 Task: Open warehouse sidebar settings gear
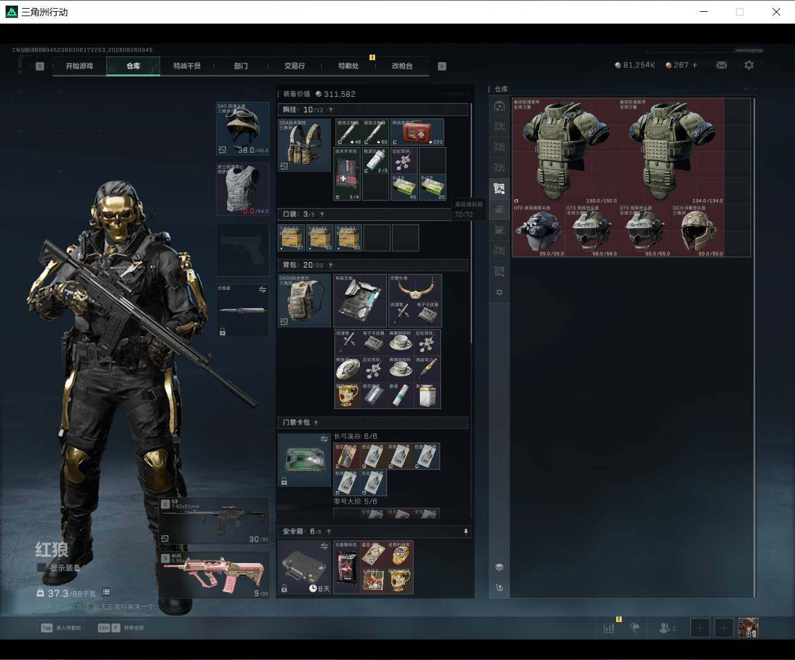point(499,292)
